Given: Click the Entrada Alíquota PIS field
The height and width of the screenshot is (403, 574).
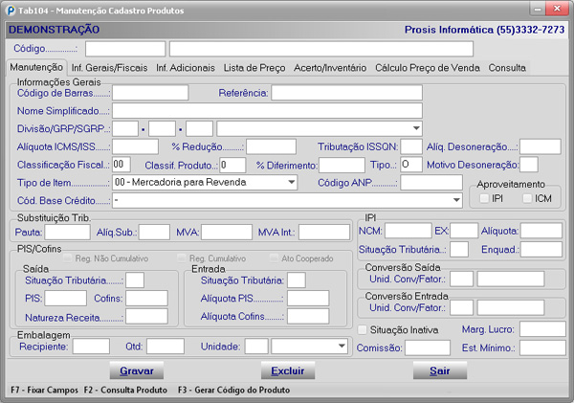Looking at the screenshot, I should (308, 299).
